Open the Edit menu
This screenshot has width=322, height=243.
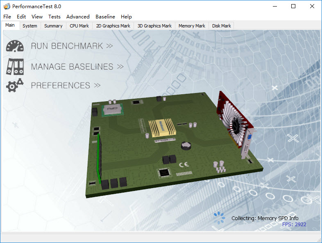[x=21, y=17]
